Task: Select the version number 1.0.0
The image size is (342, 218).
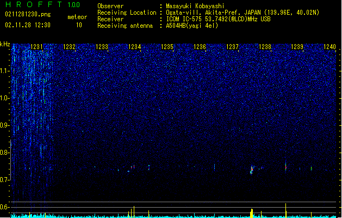Action: click(x=73, y=5)
